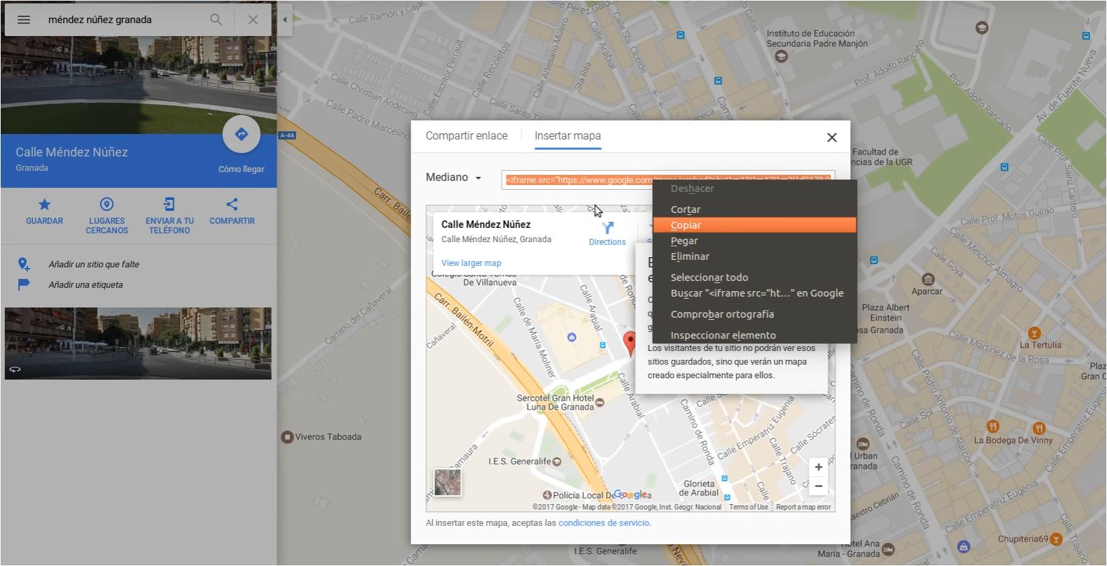Image resolution: width=1107 pixels, height=566 pixels.
Task: Select Comprobar ortografía menu entry
Action: [754, 314]
